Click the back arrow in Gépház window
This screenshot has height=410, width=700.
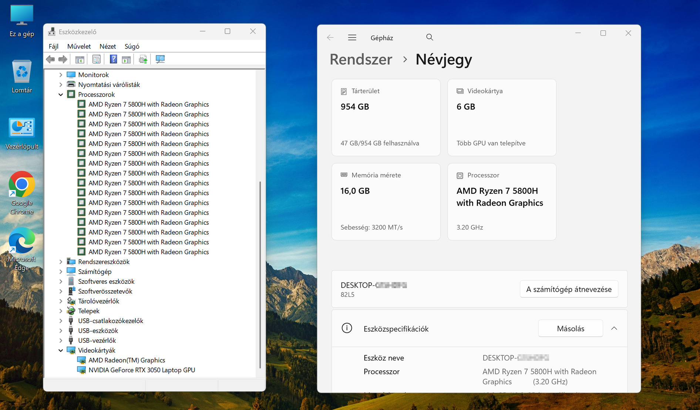330,37
